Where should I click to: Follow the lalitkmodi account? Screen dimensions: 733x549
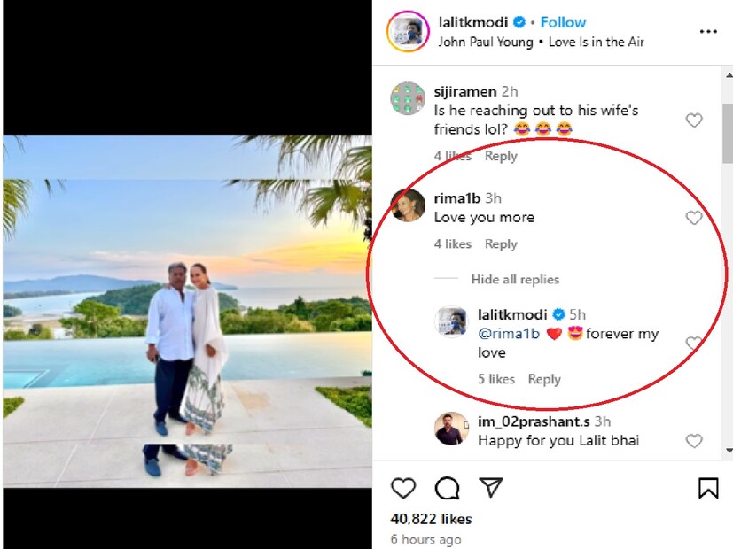(563, 22)
